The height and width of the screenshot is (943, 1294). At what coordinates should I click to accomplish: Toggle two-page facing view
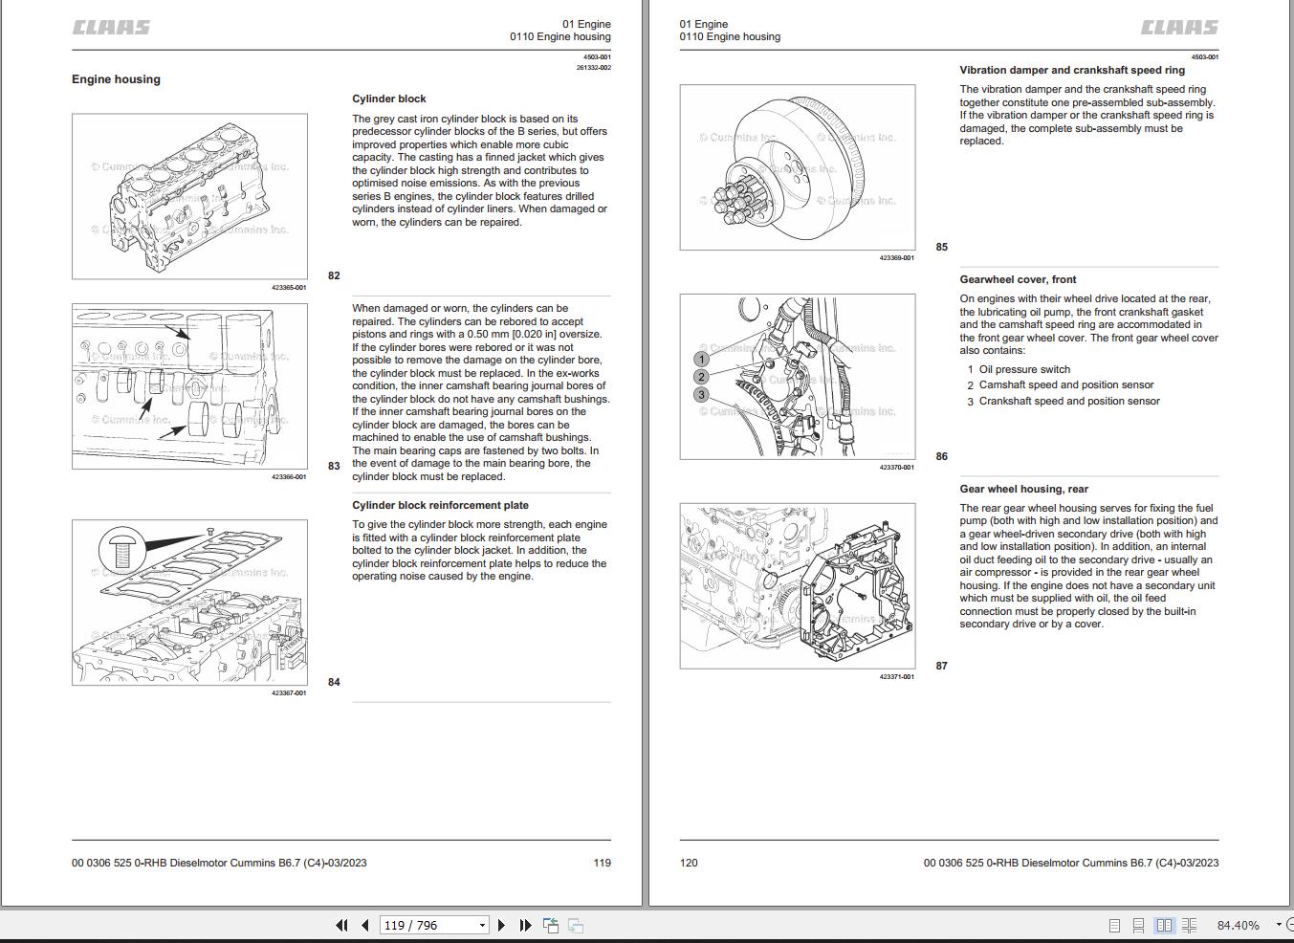pyautogui.click(x=1164, y=925)
